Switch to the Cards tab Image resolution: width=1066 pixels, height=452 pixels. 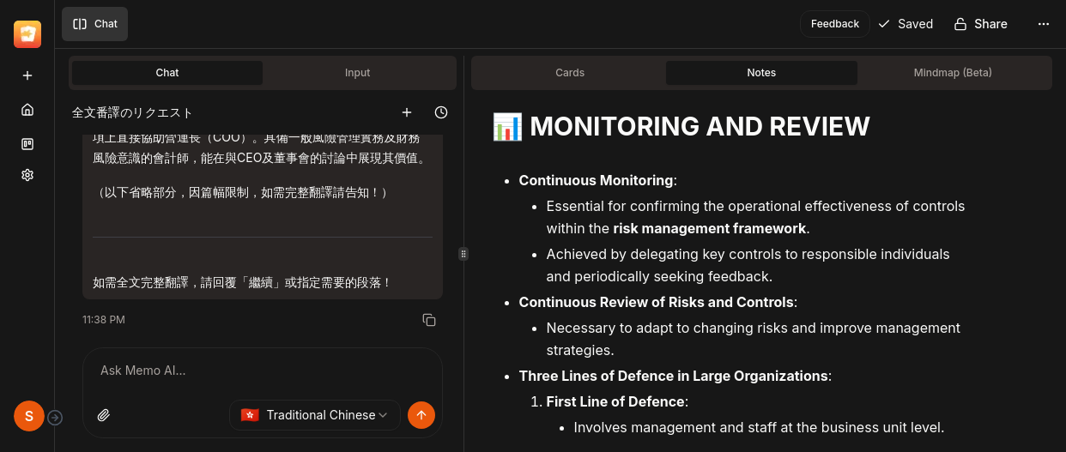(570, 73)
